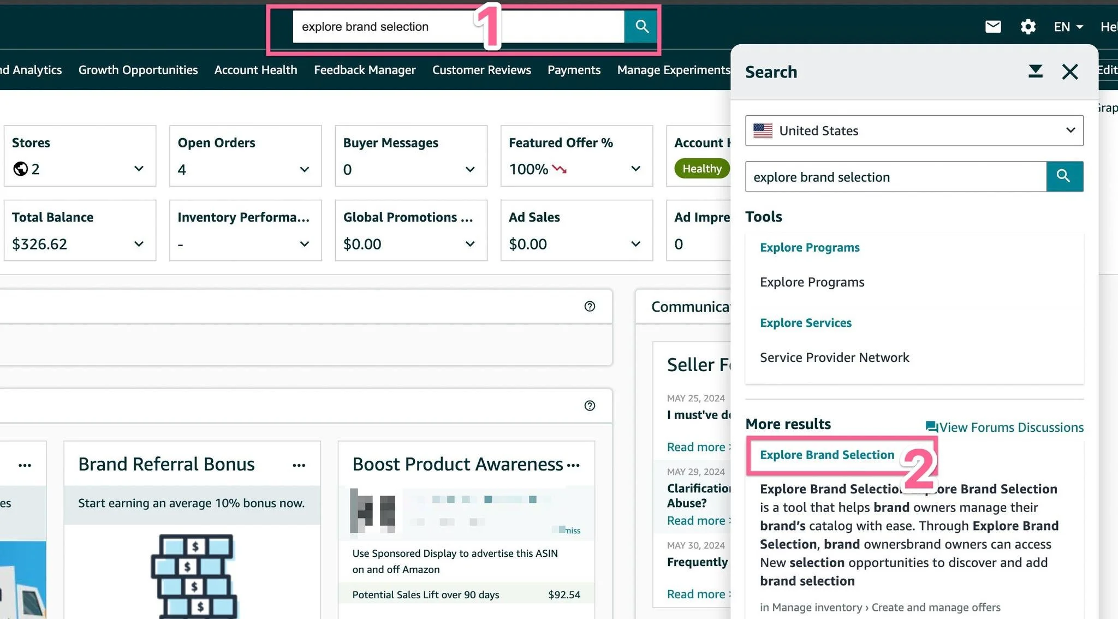Expand the Open Orders dropdown
Image resolution: width=1118 pixels, height=619 pixels.
(304, 169)
